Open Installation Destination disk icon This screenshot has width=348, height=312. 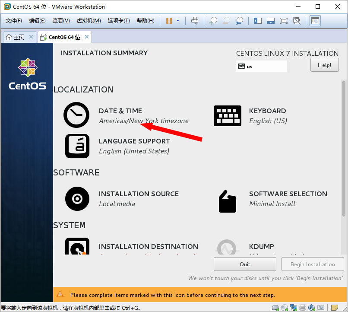(77, 247)
